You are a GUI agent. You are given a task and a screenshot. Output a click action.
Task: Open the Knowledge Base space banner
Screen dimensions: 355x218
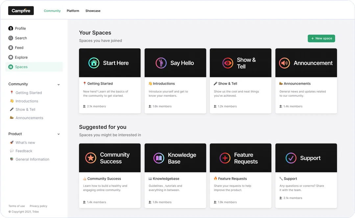(x=176, y=158)
